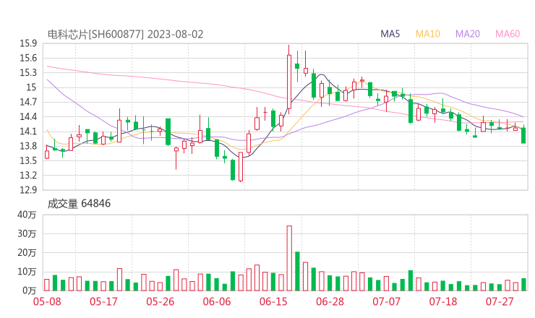535x318 pixels.
Task: Click the MA20 legend label
Action: click(x=468, y=34)
